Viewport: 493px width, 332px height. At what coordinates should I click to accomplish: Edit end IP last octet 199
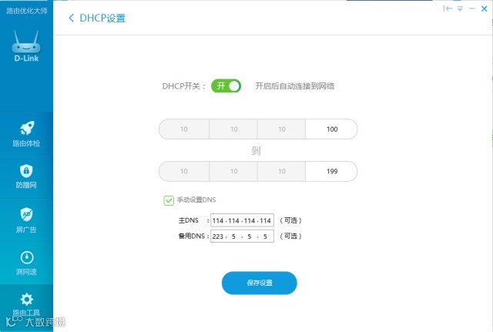[x=331, y=171]
